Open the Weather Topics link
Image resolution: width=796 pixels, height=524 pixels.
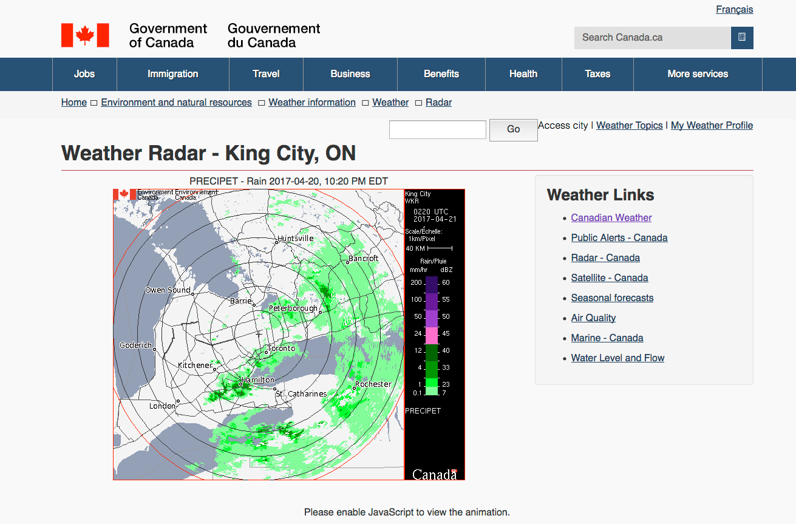pyautogui.click(x=629, y=126)
